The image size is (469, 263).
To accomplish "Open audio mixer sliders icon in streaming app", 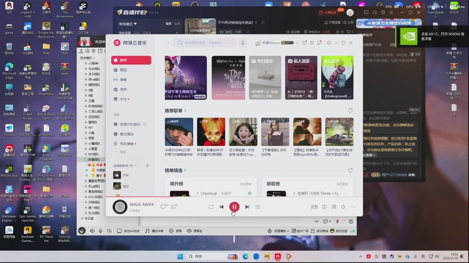I will 109,231.
